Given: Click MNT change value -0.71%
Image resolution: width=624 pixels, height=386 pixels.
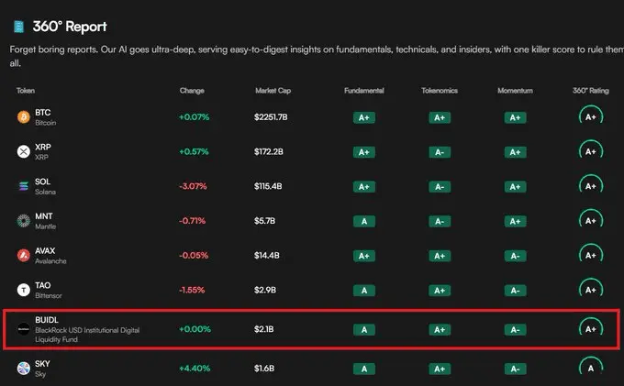Looking at the screenshot, I should click(x=192, y=221).
